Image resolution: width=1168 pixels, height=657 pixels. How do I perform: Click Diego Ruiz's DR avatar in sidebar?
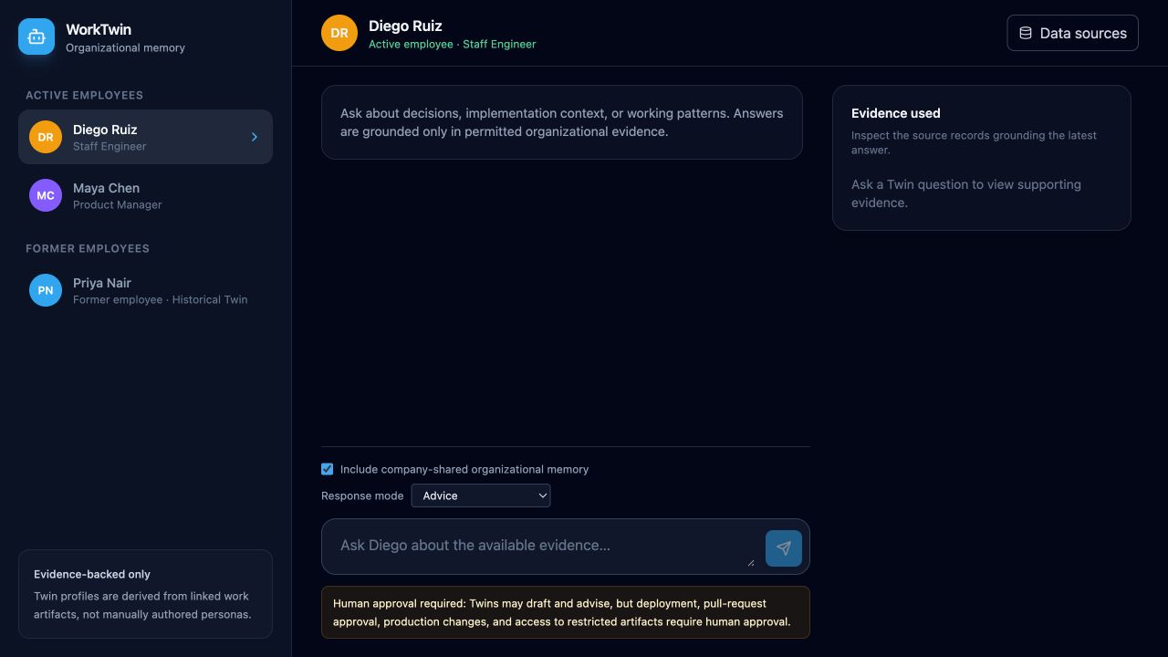(46, 137)
